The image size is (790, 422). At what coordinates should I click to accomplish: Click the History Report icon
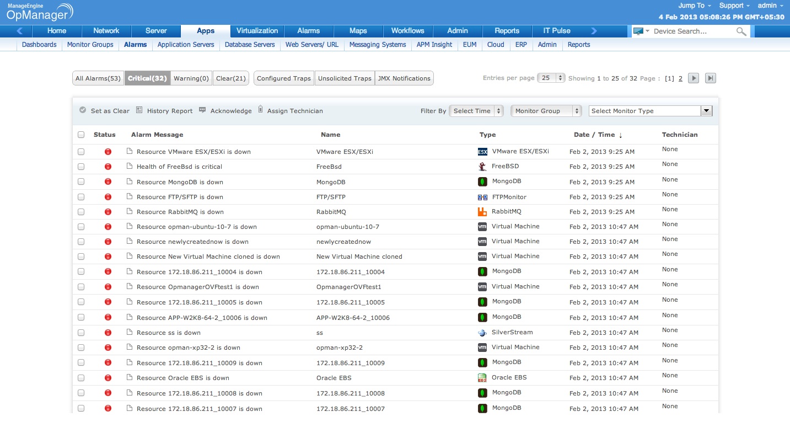tap(139, 110)
